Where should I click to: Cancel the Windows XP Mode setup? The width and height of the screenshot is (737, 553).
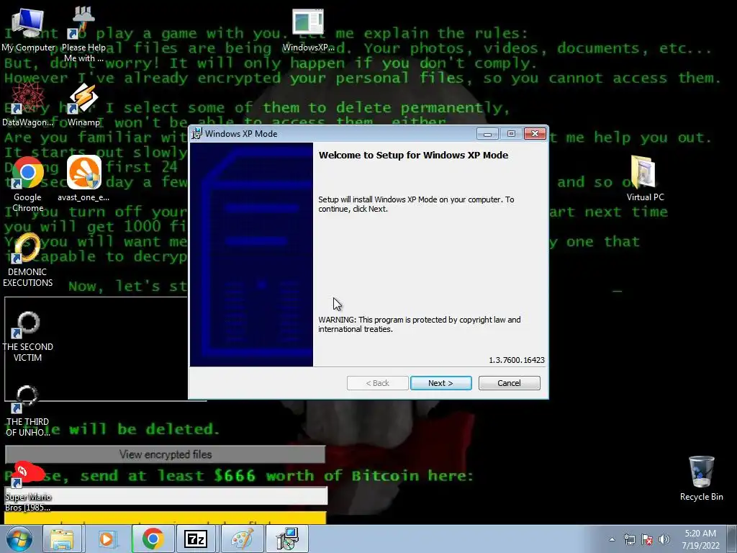click(x=509, y=383)
